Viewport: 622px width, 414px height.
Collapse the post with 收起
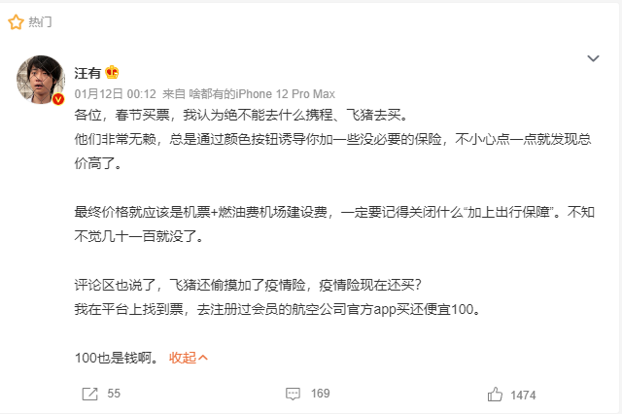182,358
